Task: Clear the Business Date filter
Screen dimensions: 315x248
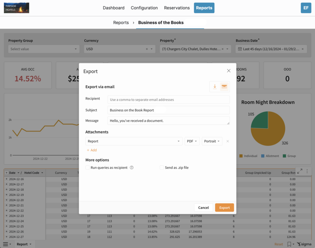Action: [303, 49]
